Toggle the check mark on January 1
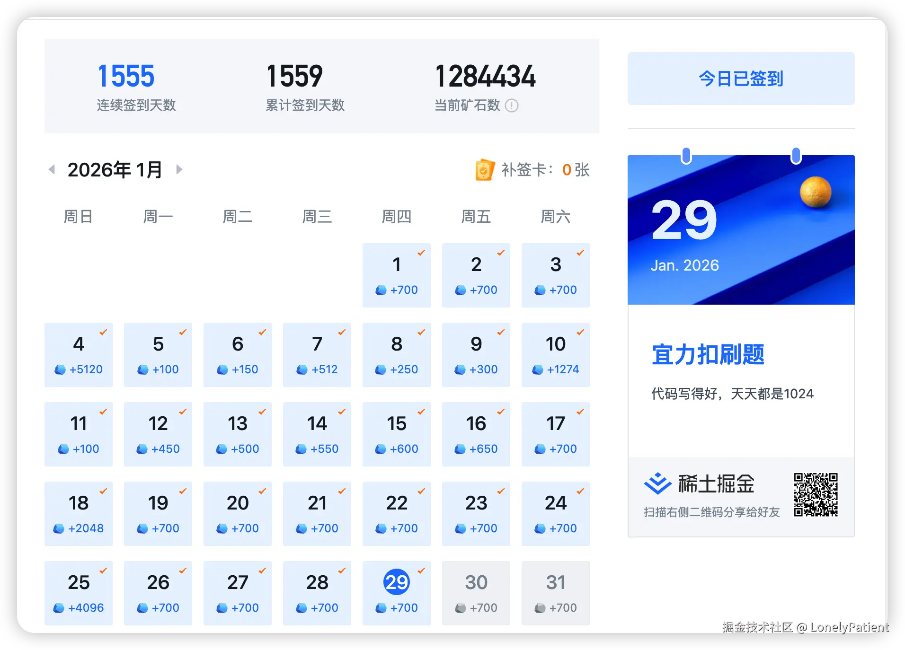Image resolution: width=905 pixels, height=650 pixels. coord(422,253)
